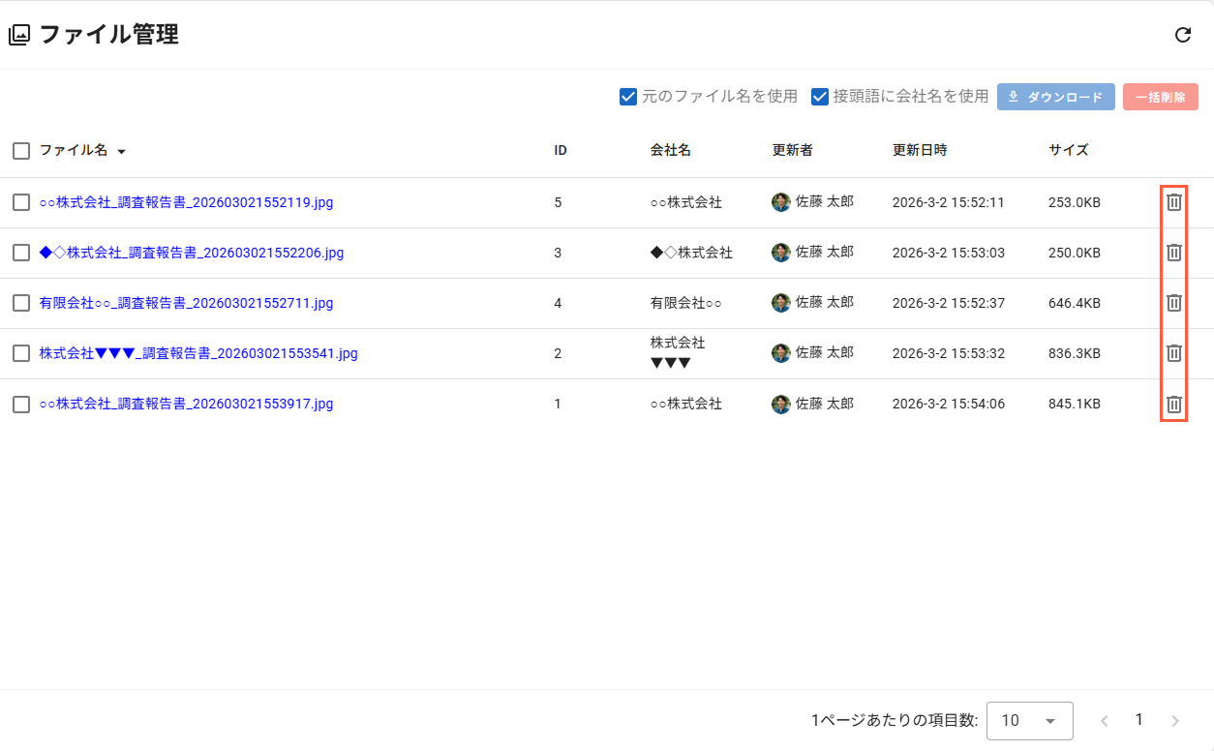The height and width of the screenshot is (751, 1214).
Task: Click trash icon for ◆◇株式会社 file row
Action: [x=1173, y=253]
